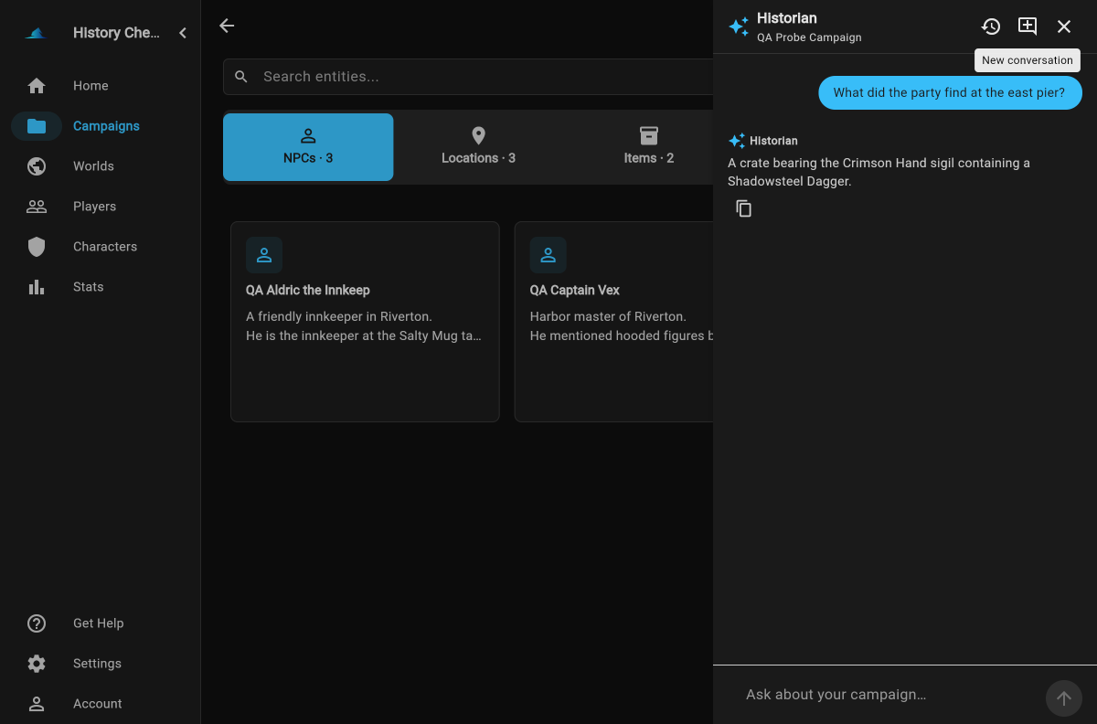Select Campaigns in the sidebar
Viewport: 1097px width, 724px height.
point(100,126)
